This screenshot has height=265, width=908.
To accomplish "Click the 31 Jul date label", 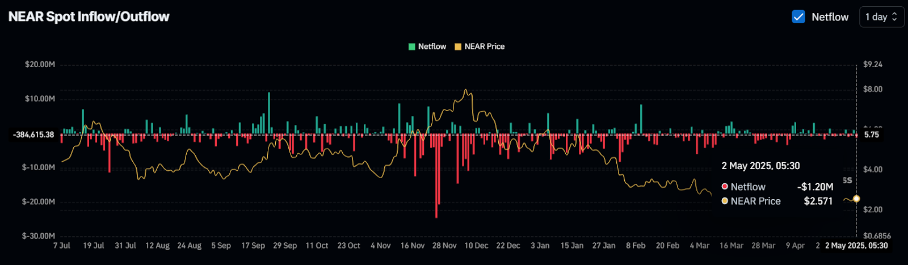I will pyautogui.click(x=125, y=246).
